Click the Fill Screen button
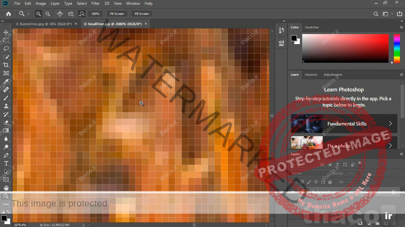Image resolution: width=405 pixels, height=227 pixels. (142, 14)
